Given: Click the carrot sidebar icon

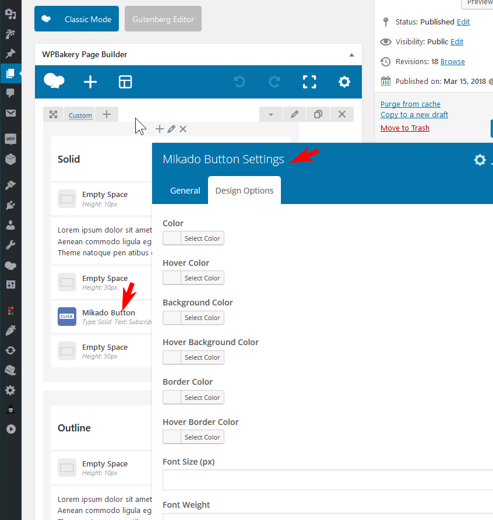Looking at the screenshot, I should pyautogui.click(x=10, y=331).
